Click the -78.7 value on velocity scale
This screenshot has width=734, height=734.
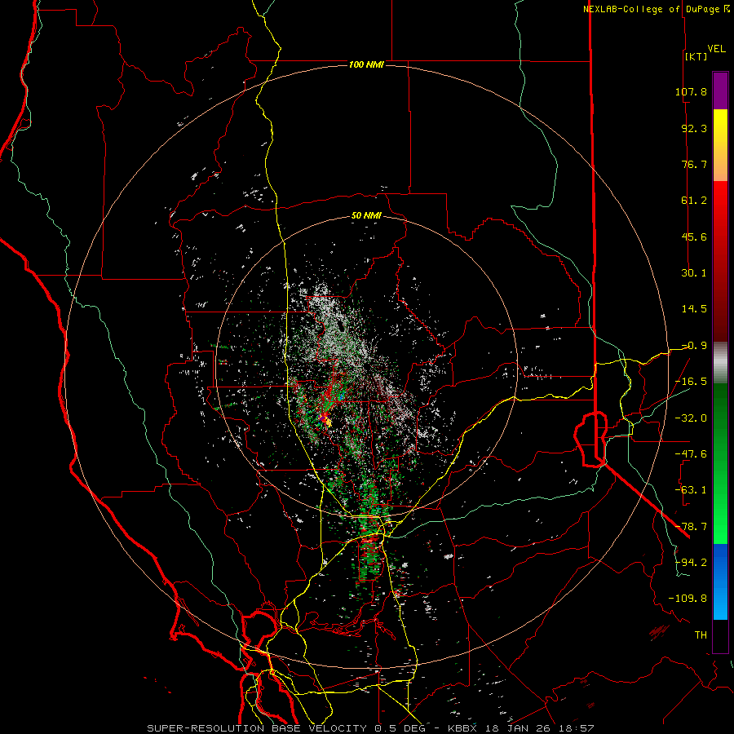tap(691, 527)
